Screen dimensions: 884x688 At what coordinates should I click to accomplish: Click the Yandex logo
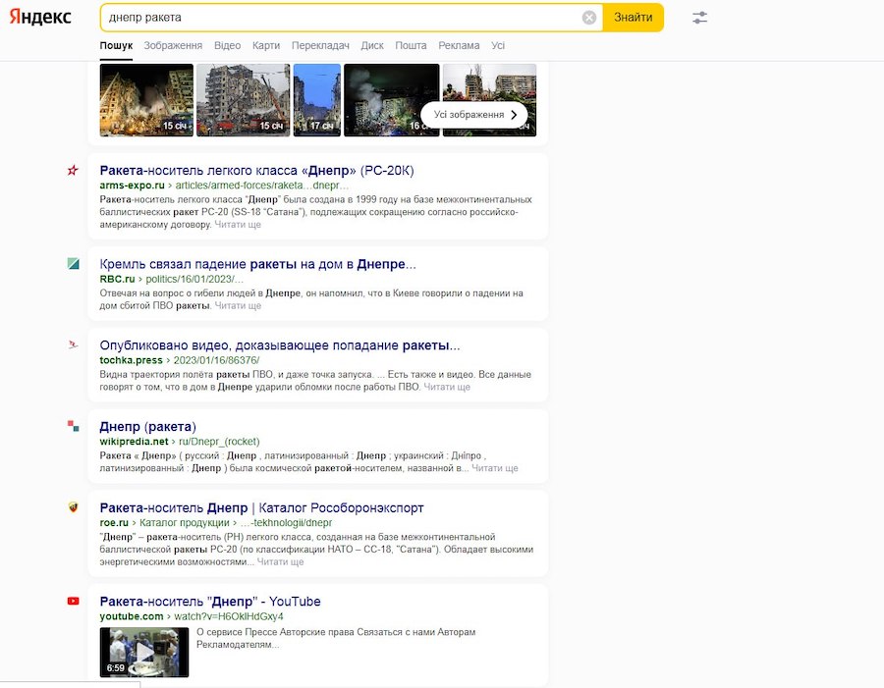41,18
